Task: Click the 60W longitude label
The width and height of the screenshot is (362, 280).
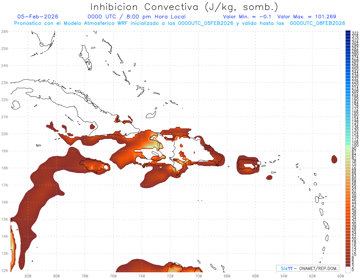Action: [x=341, y=276]
